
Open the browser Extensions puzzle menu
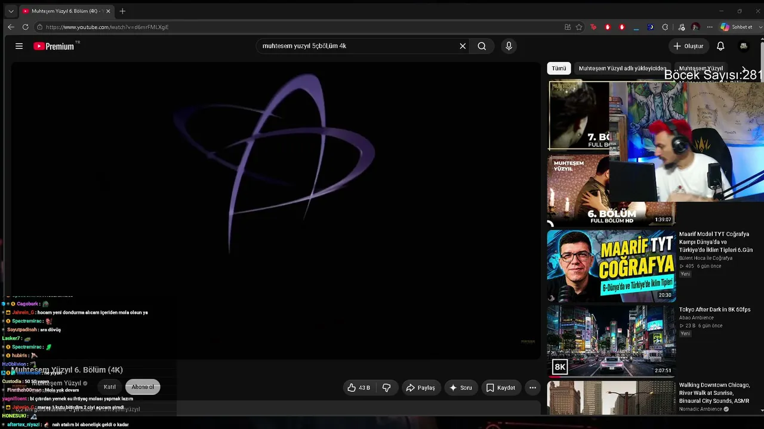[x=665, y=27]
